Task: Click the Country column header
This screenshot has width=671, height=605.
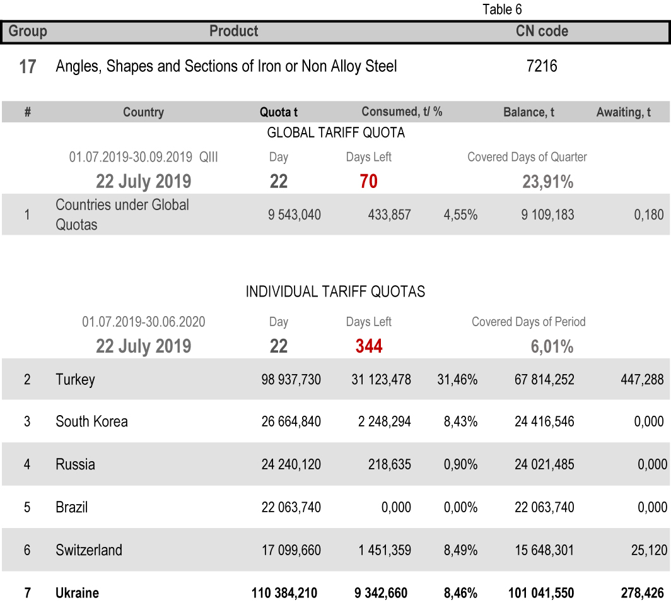Action: (143, 112)
